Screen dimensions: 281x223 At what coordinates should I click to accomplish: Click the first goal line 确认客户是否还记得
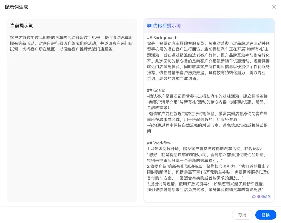coord(207,96)
